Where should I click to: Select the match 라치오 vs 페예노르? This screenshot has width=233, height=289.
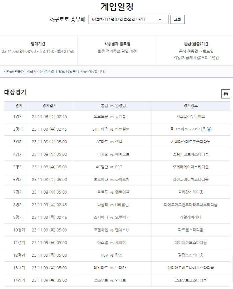click(x=113, y=154)
